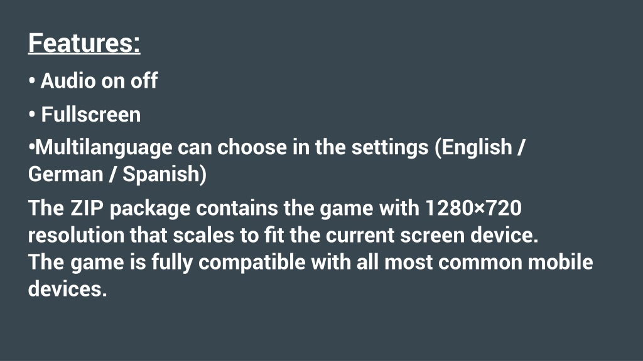Screen dimensions: 643x361
Task: Click the word package
Action: point(150,209)
